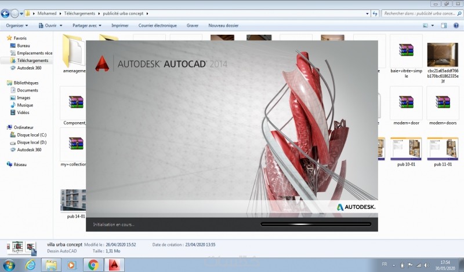The image size is (464, 272).
Task: Click Courrier électronique in the toolbar
Action: [157, 25]
